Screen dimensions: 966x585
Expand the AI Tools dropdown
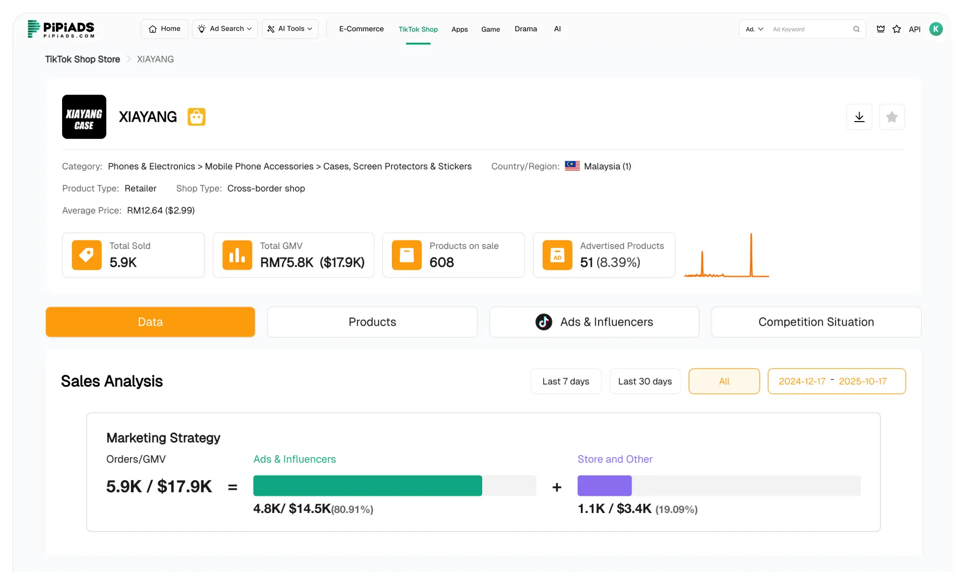pos(290,29)
